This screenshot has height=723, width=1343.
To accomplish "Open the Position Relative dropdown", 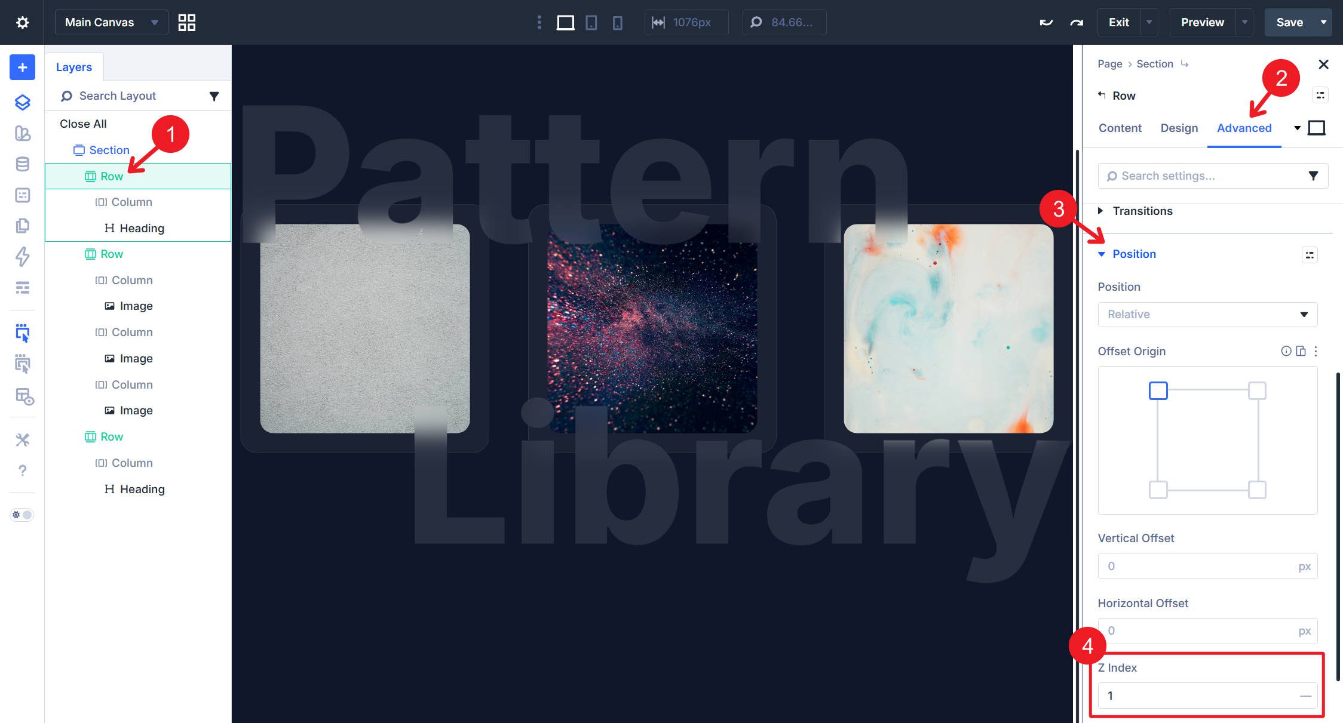I will [1207, 315].
